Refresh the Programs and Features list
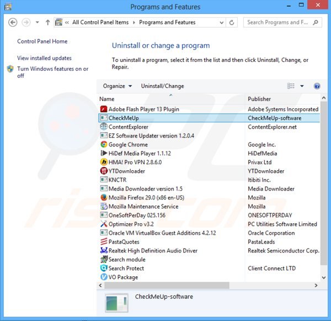The image size is (331, 321). tap(232, 23)
